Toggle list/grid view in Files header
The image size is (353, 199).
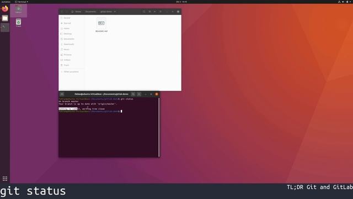tap(149, 12)
